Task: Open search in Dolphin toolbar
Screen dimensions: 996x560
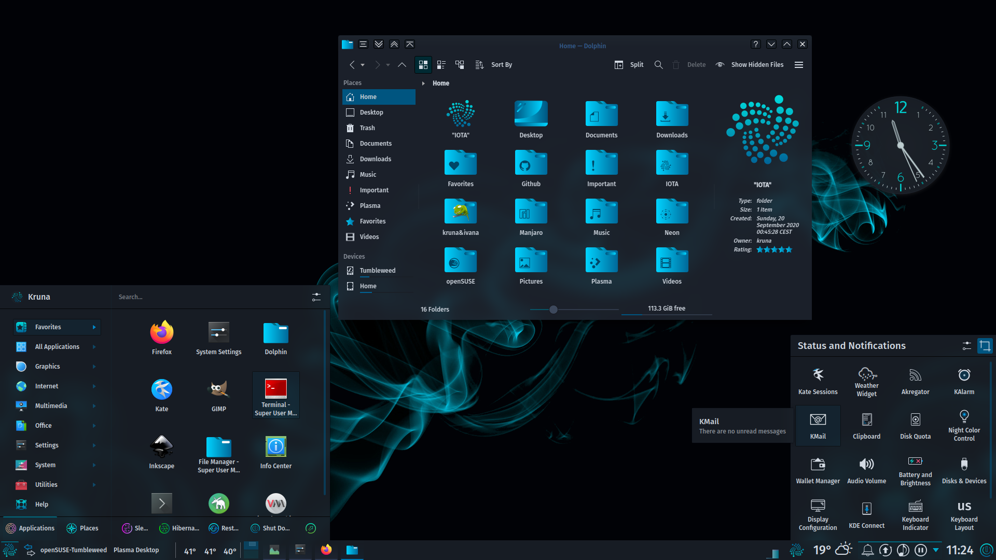Action: tap(658, 65)
